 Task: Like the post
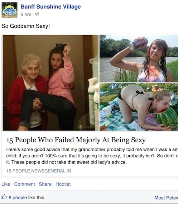[x=6, y=184]
